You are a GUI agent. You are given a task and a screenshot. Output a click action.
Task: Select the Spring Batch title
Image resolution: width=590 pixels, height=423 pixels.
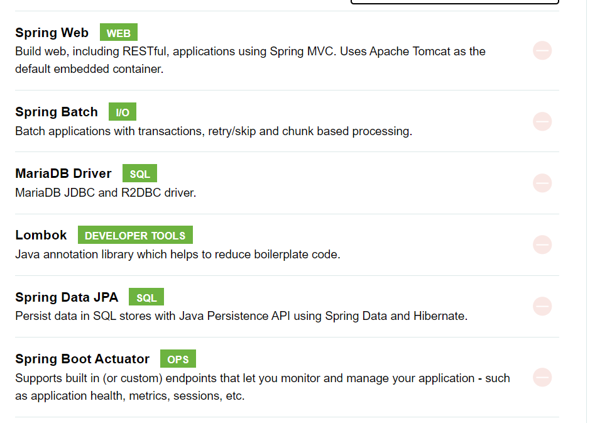(57, 112)
